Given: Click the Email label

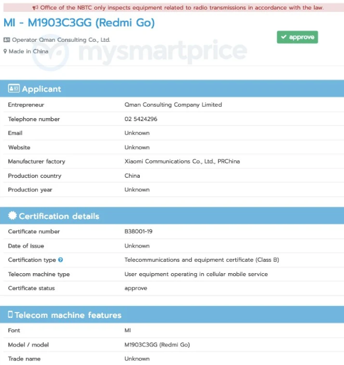Looking at the screenshot, I should [15, 133].
